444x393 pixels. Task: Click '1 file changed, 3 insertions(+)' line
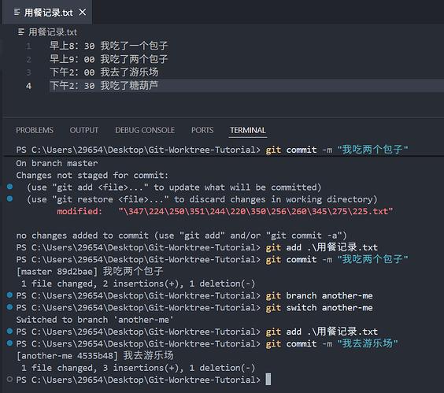(x=138, y=368)
